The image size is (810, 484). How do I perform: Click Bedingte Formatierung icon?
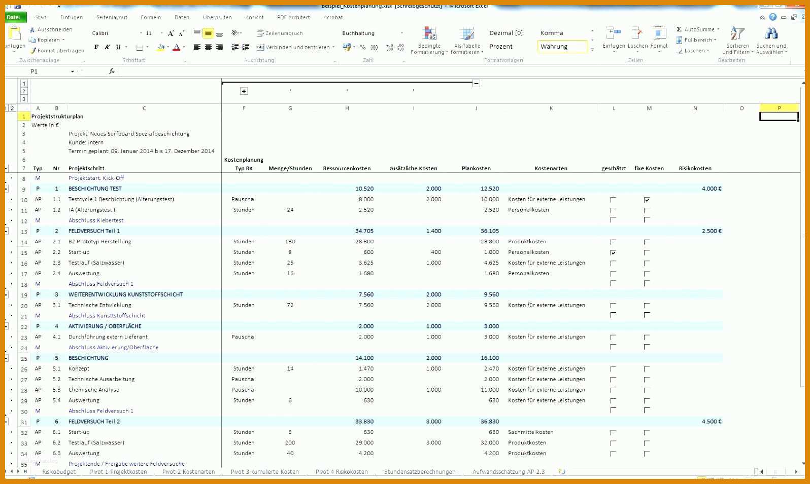coord(429,34)
